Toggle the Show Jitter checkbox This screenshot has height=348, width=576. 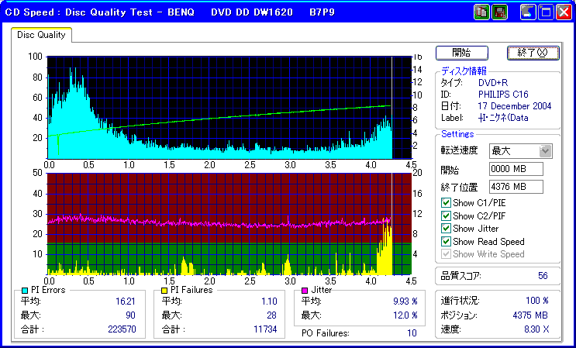446,229
